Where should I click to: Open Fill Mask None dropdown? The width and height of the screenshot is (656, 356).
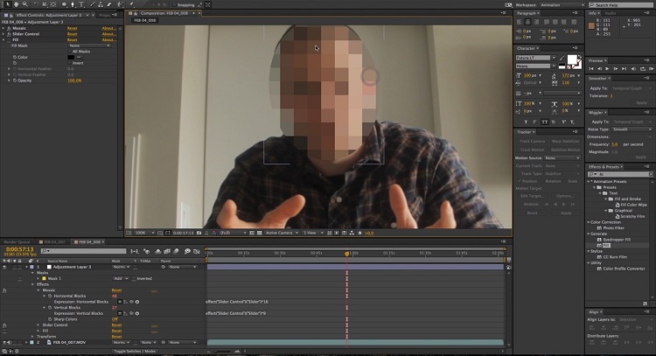pos(89,45)
